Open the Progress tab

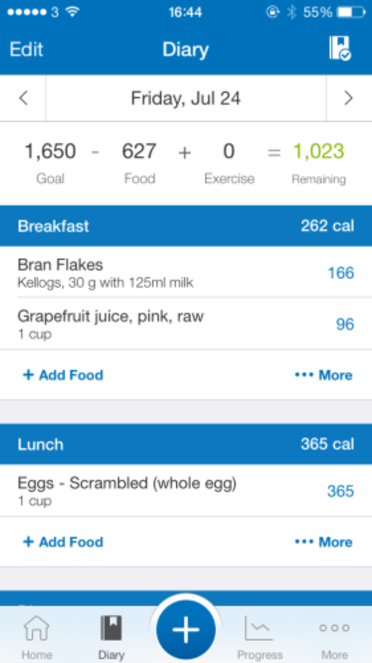(x=260, y=637)
